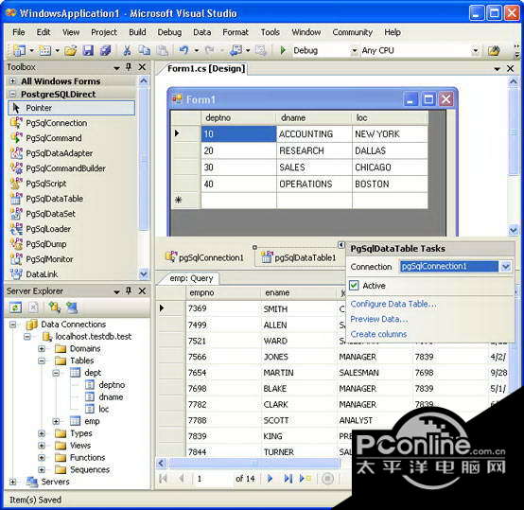
Task: Pick the PgSqlDataAdapter toolbox item
Action: click(x=59, y=153)
